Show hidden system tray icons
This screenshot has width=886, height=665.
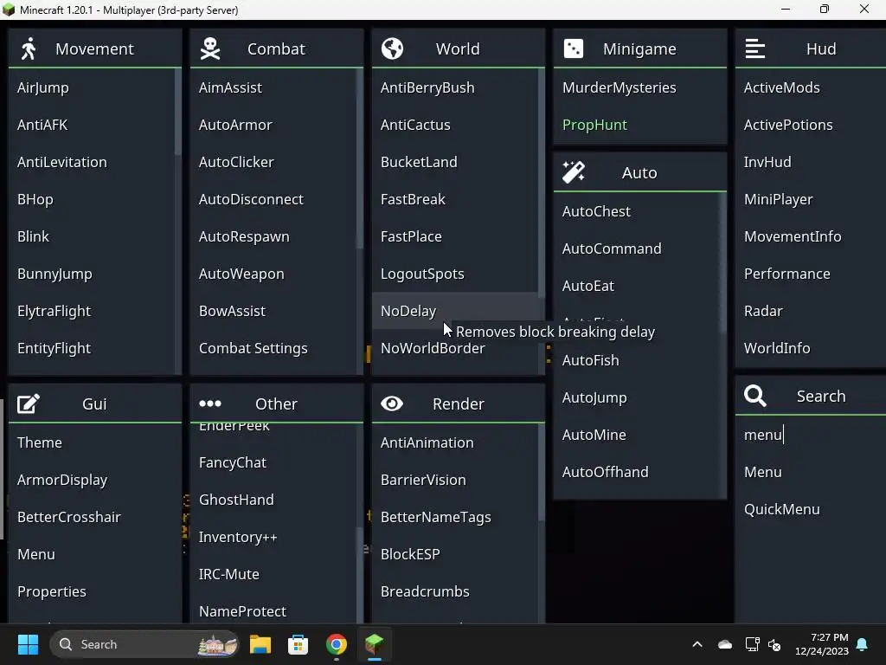tap(697, 644)
